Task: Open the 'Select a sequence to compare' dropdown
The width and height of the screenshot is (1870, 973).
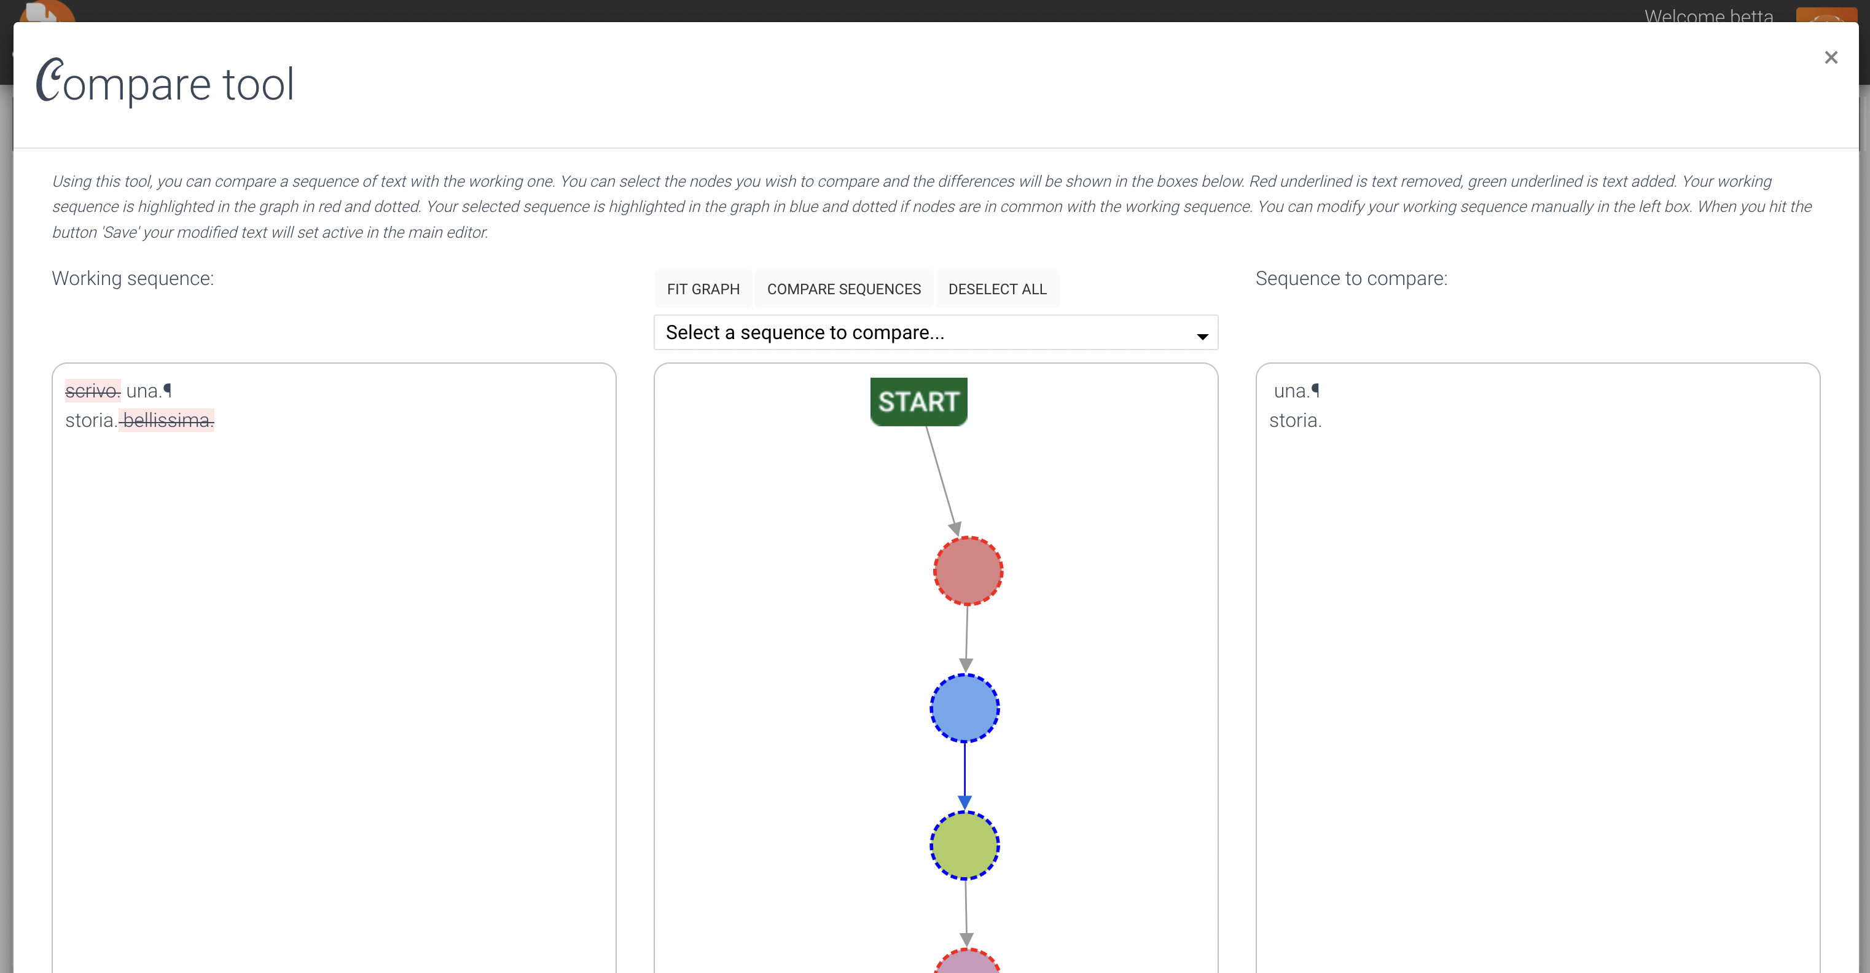Action: coord(936,332)
